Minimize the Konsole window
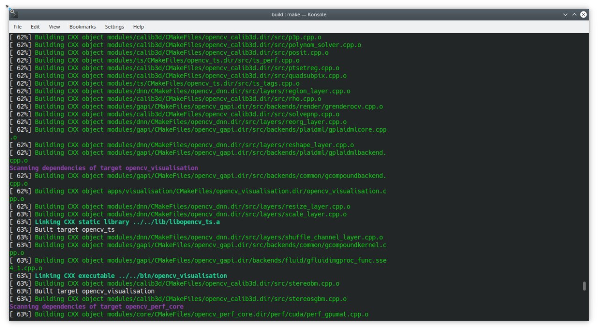 coord(565,14)
